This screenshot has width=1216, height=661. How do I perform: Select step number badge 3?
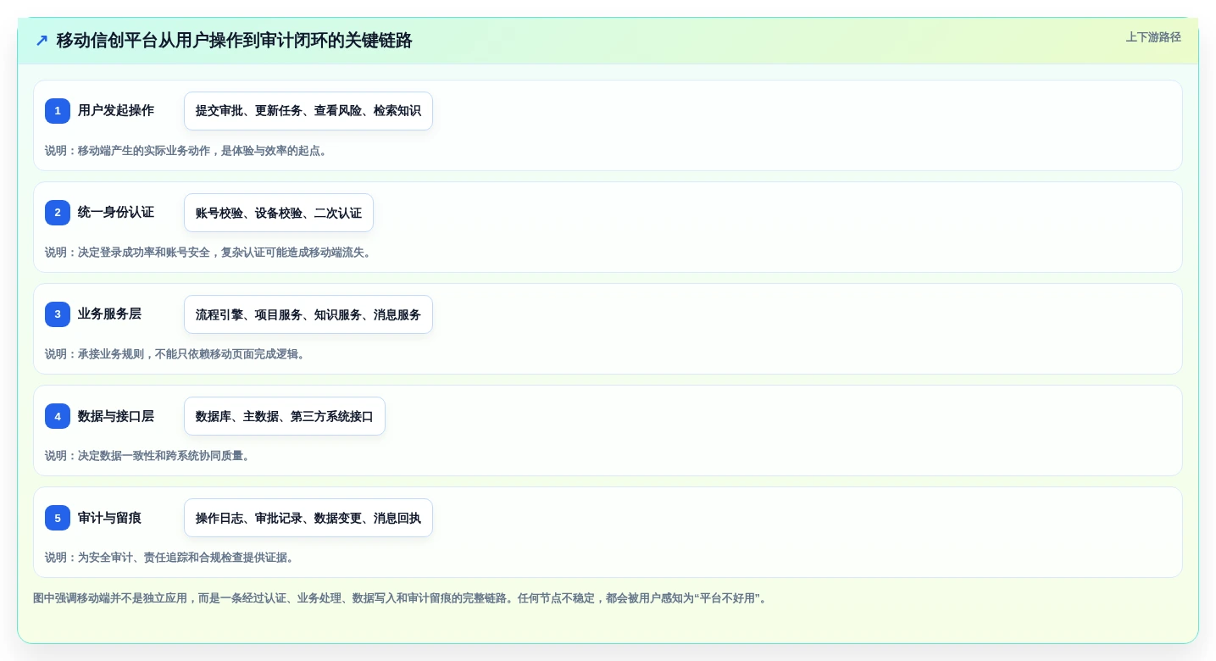pos(58,314)
